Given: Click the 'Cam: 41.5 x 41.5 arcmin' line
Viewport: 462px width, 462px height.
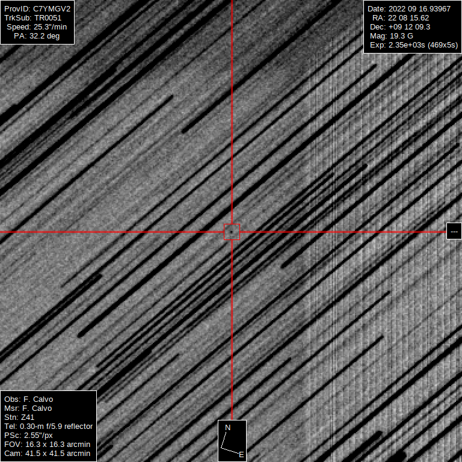Looking at the screenshot, I should [x=47, y=453].
